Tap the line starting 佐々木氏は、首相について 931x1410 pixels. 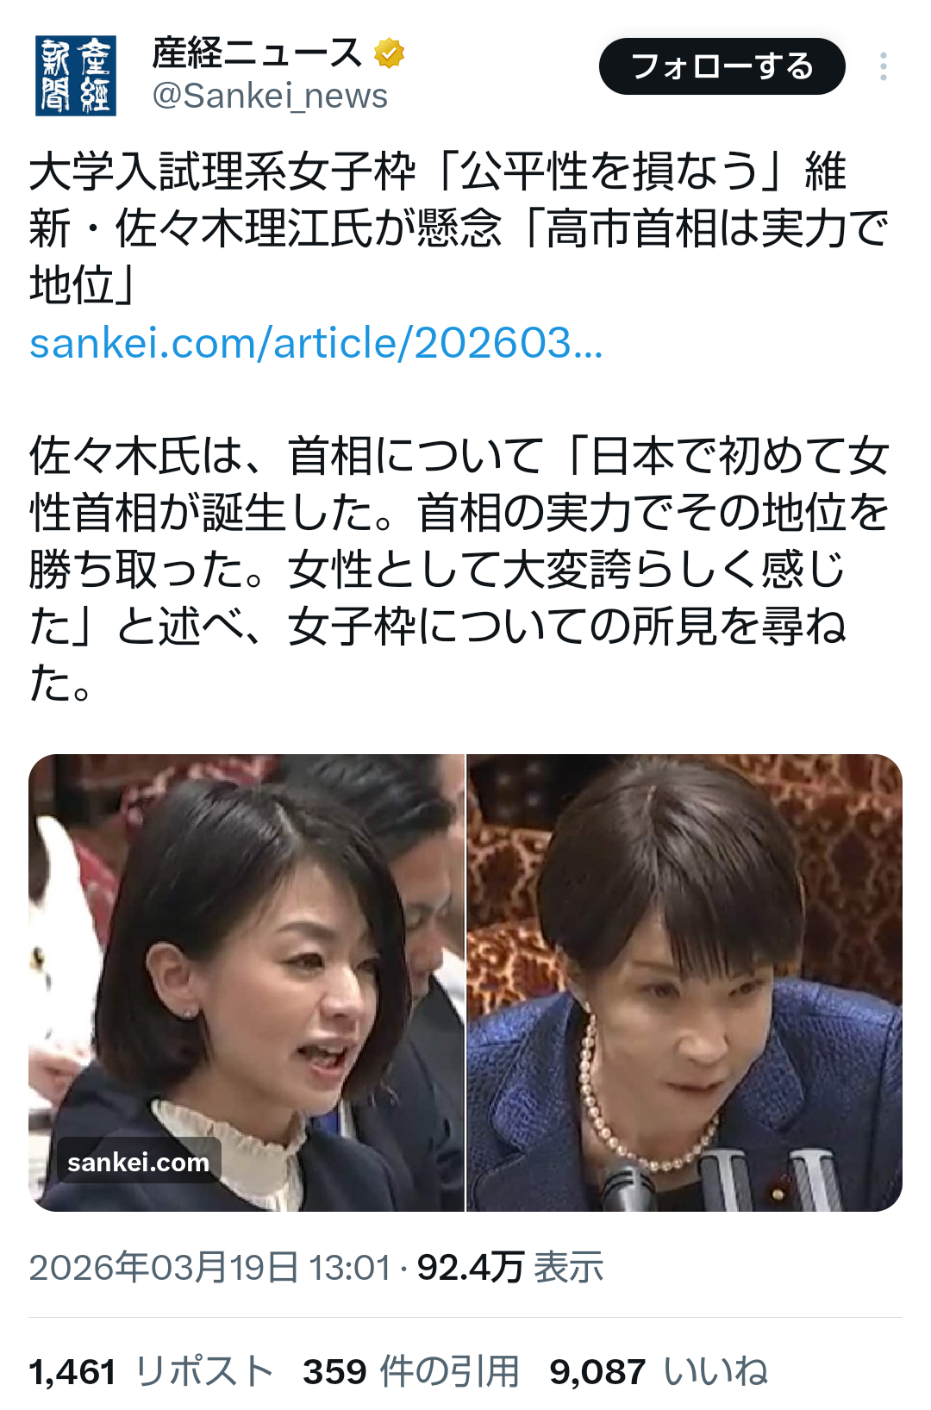459,456
